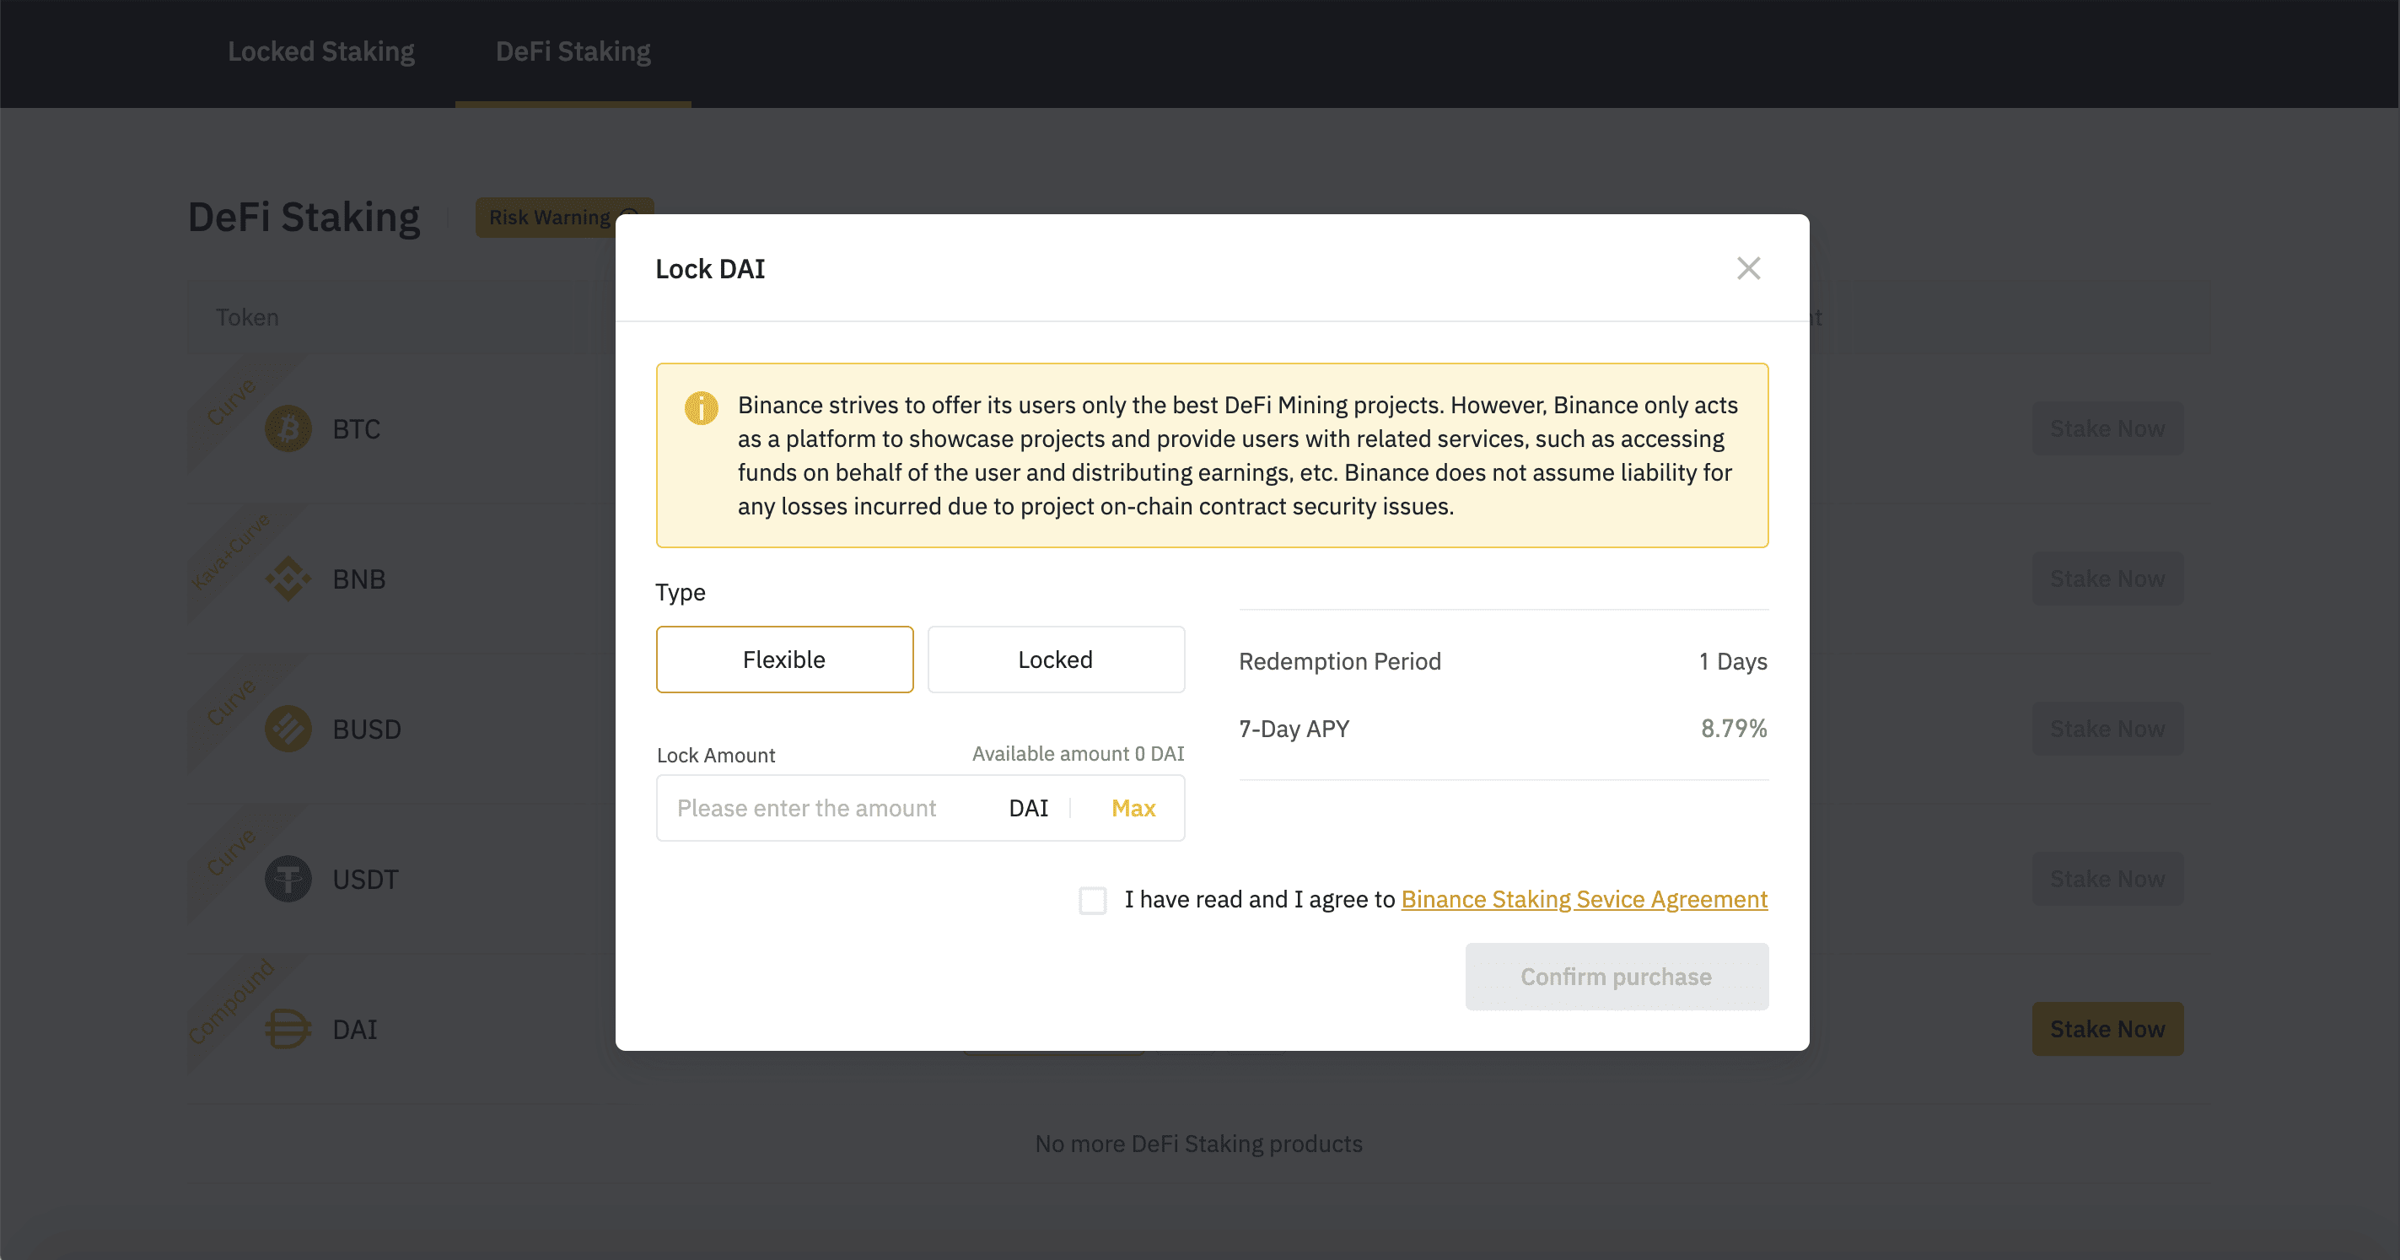The width and height of the screenshot is (2400, 1260).
Task: Click the Lock DAI dialog title
Action: pyautogui.click(x=710, y=268)
